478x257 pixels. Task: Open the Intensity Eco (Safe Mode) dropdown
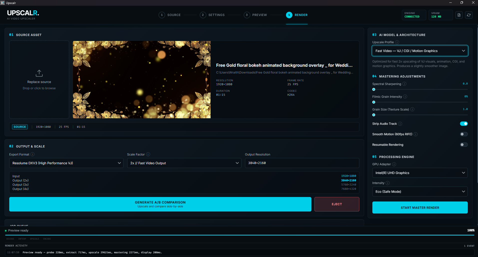tap(420, 191)
